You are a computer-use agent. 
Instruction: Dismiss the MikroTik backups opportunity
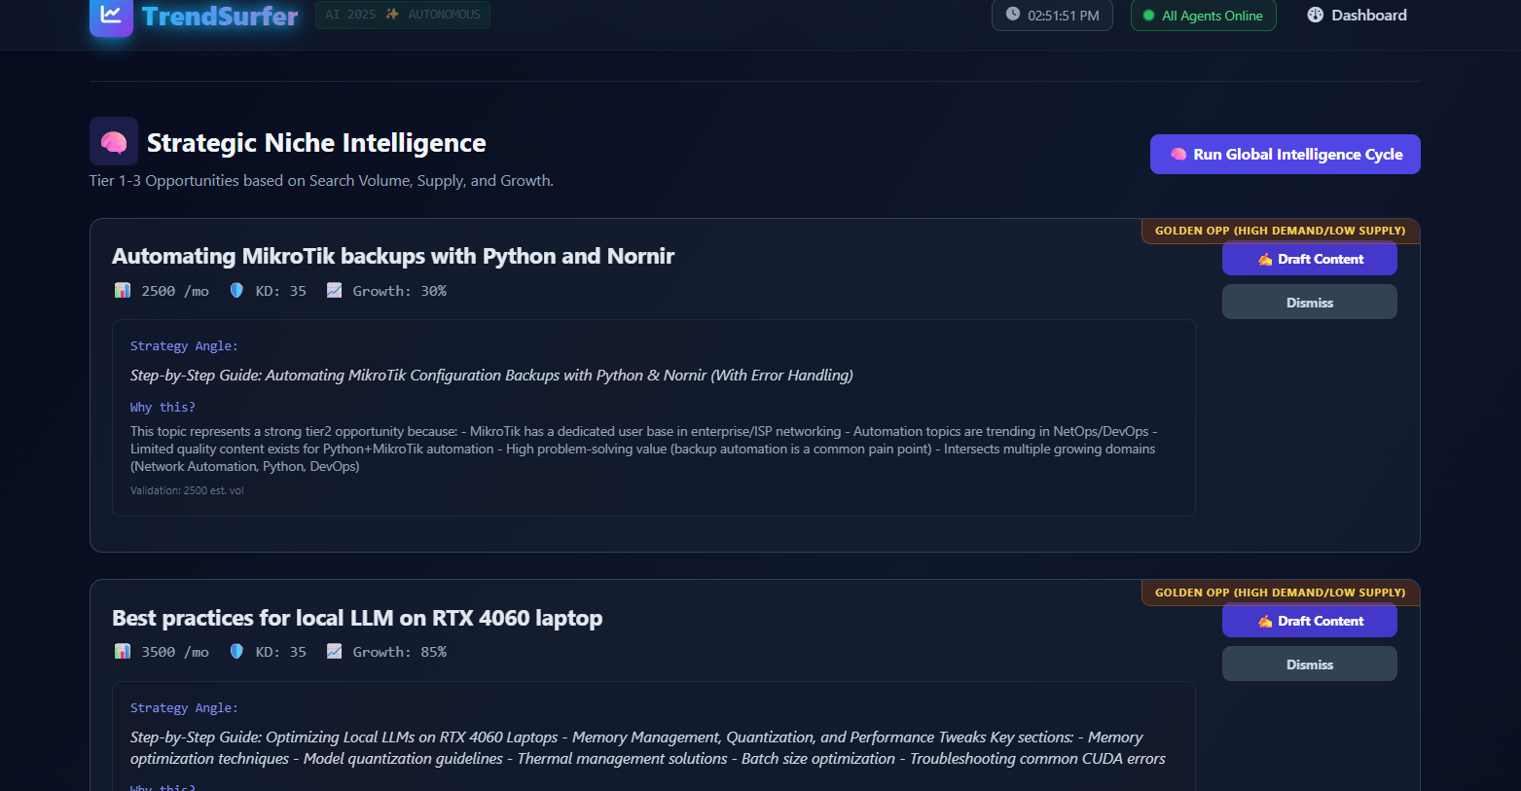1309,303
